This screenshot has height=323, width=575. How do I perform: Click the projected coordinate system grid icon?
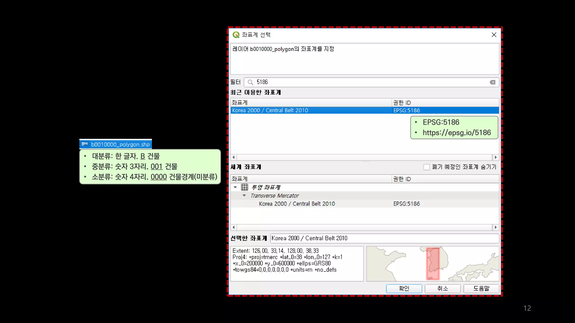(245, 187)
